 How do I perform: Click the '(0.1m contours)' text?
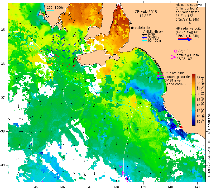coord(187,8)
